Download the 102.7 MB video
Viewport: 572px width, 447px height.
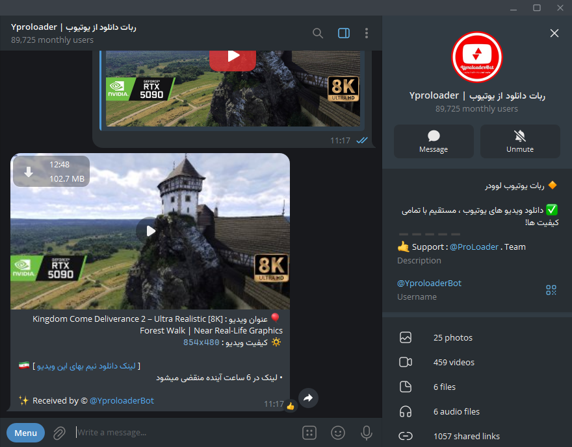(29, 172)
